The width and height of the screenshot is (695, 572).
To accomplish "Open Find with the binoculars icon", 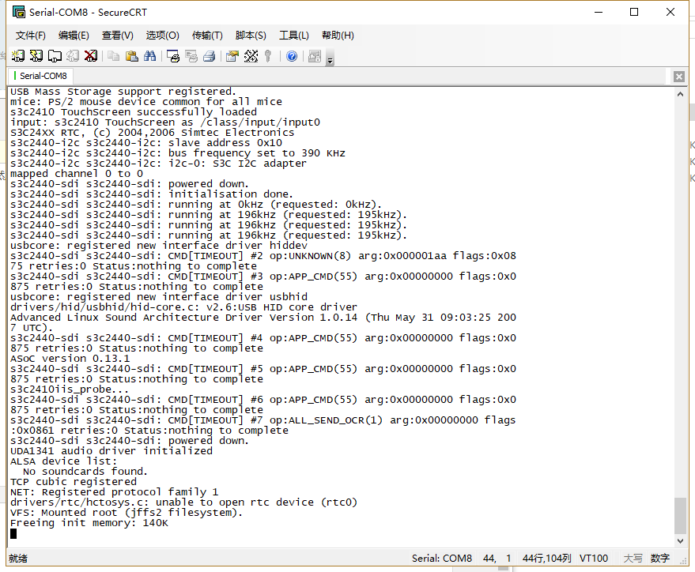I will (x=149, y=56).
